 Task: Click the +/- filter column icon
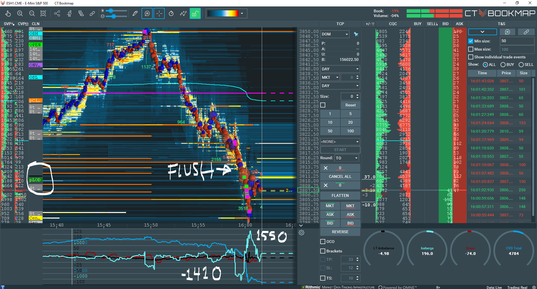click(370, 24)
